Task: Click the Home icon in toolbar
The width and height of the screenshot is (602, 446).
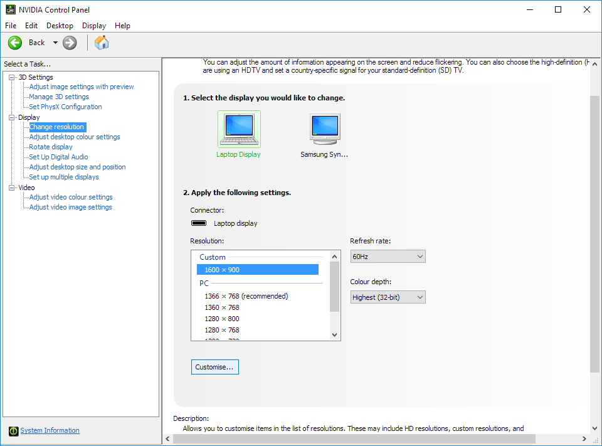Action: point(102,43)
